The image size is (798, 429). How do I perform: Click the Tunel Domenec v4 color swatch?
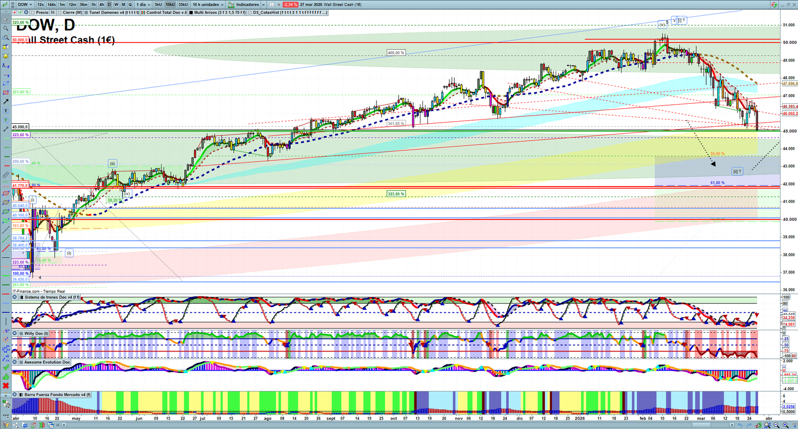[x=87, y=12]
